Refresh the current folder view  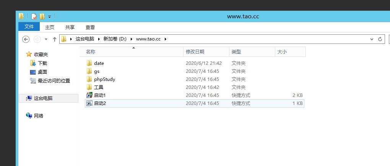point(380,39)
